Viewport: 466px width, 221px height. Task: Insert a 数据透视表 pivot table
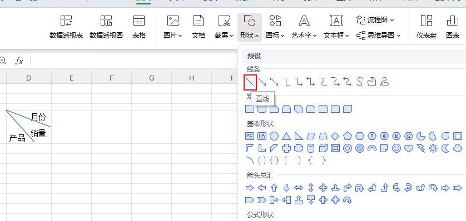click(x=66, y=27)
